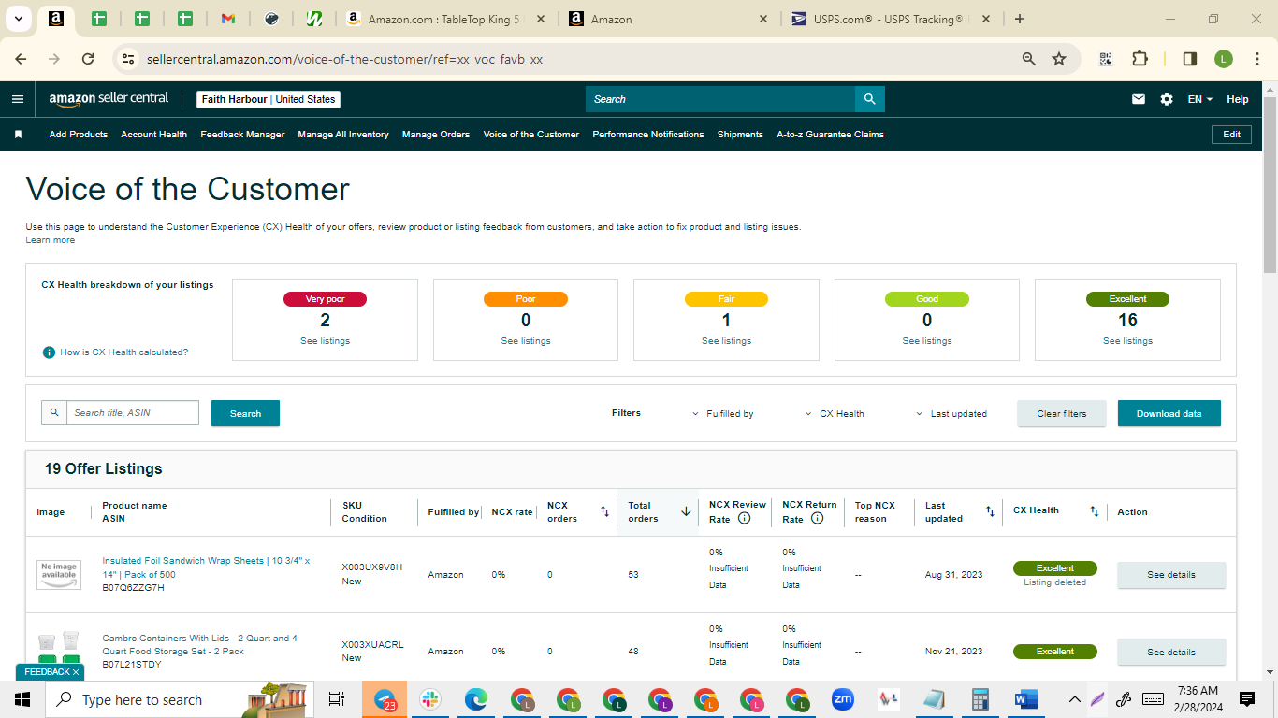This screenshot has height=718, width=1278.
Task: Sort the table by Last updated column
Action: (990, 511)
